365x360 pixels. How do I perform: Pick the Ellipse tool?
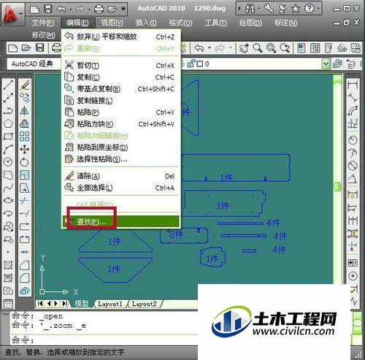pos(8,200)
